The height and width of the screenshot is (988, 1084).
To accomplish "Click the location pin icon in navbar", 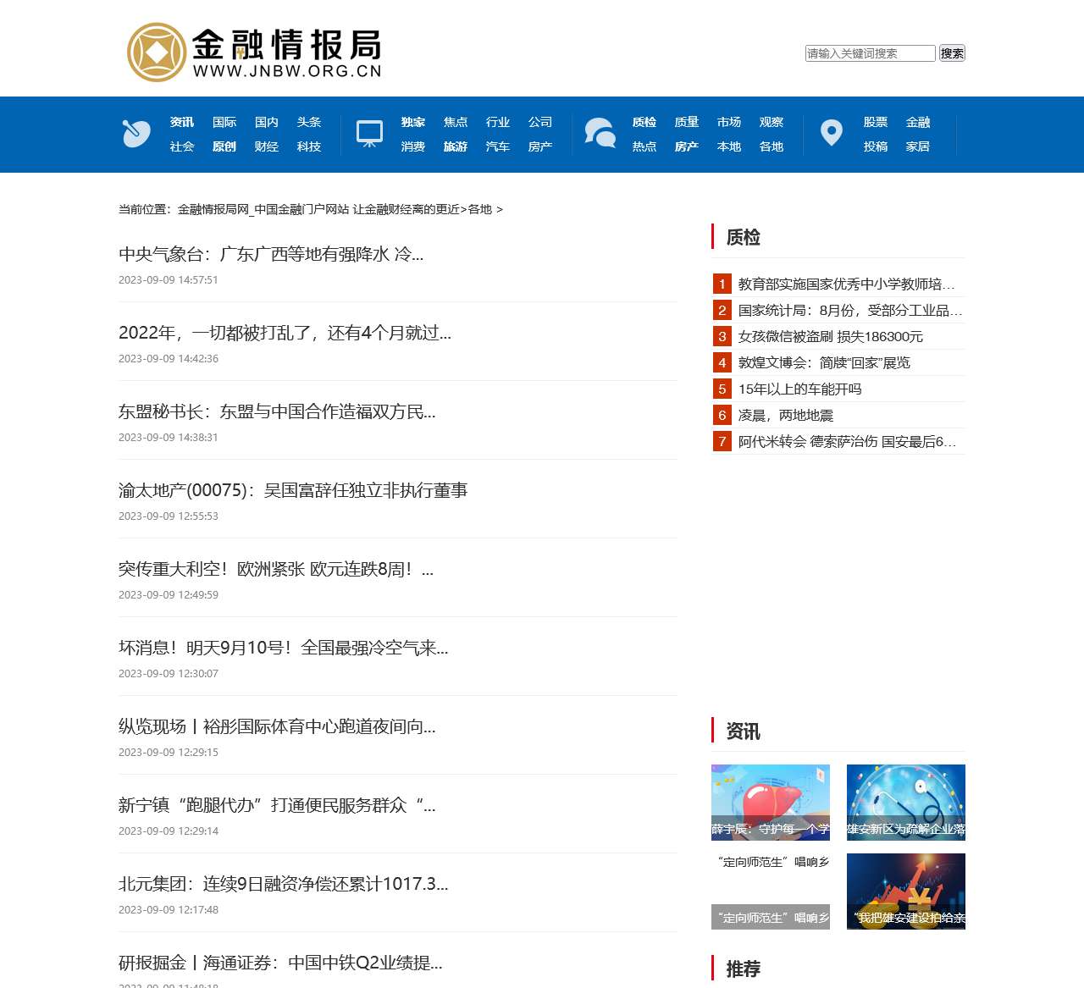I will tap(832, 133).
